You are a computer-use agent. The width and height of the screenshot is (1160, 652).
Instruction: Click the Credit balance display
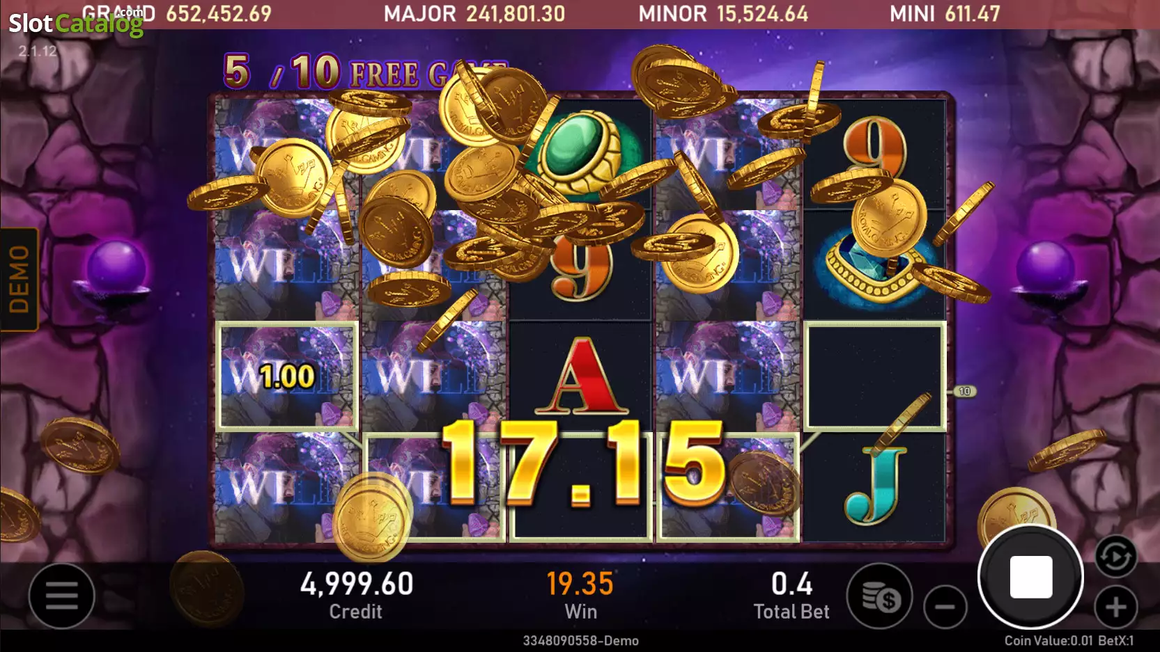pos(356,596)
